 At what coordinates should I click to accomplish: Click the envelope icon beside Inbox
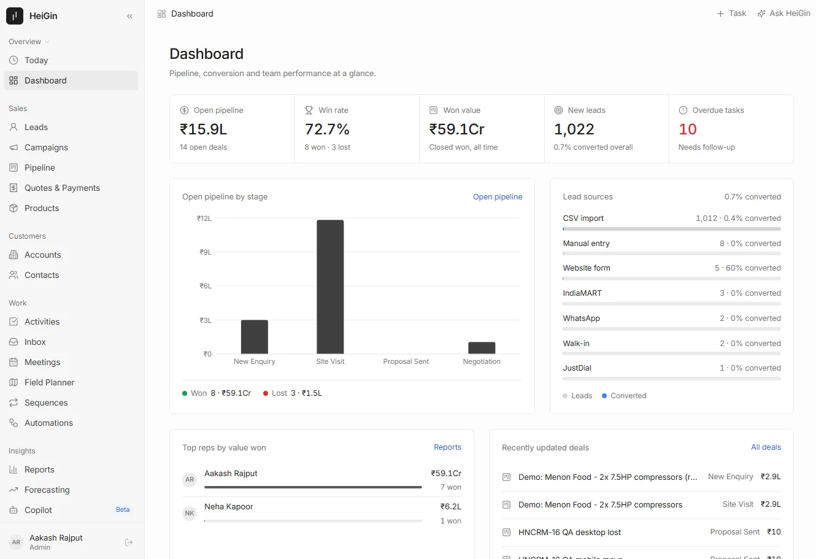point(13,342)
